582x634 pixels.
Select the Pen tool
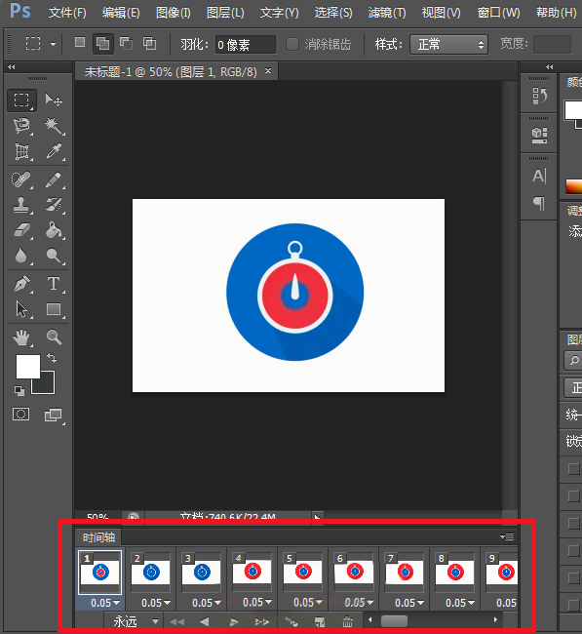click(21, 284)
